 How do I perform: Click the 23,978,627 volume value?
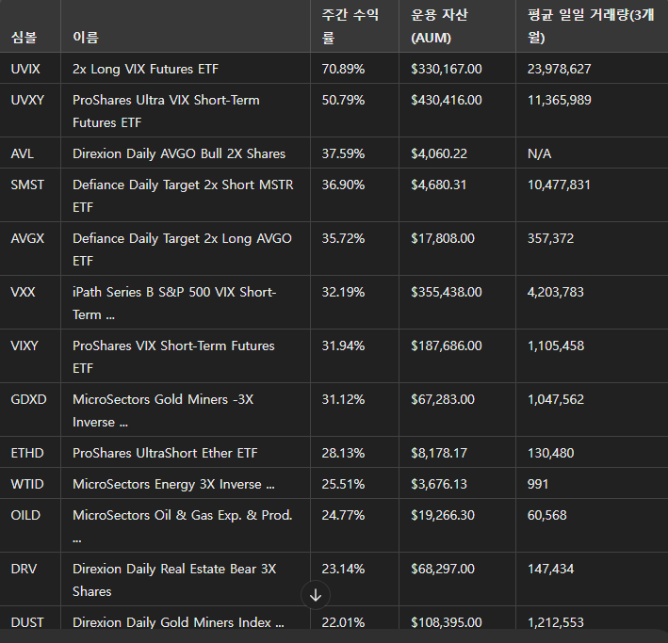pyautogui.click(x=560, y=69)
